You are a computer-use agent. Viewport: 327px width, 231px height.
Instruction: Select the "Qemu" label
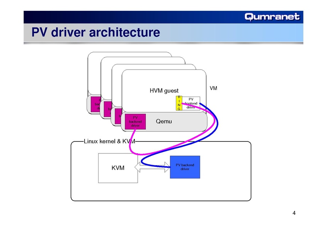[163, 122]
